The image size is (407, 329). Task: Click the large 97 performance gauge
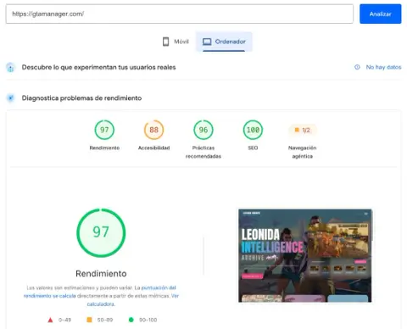[x=101, y=233]
